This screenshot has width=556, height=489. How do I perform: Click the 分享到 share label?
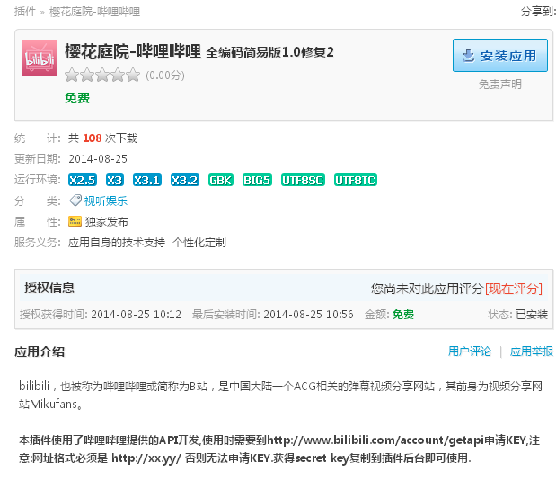[538, 12]
